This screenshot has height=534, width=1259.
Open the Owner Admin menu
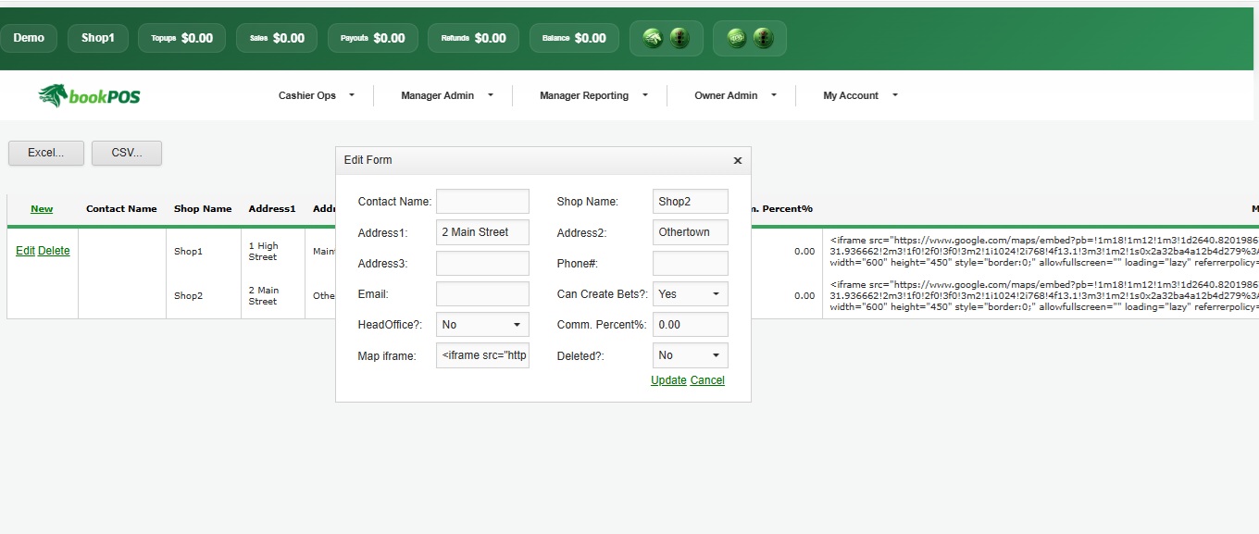click(735, 95)
